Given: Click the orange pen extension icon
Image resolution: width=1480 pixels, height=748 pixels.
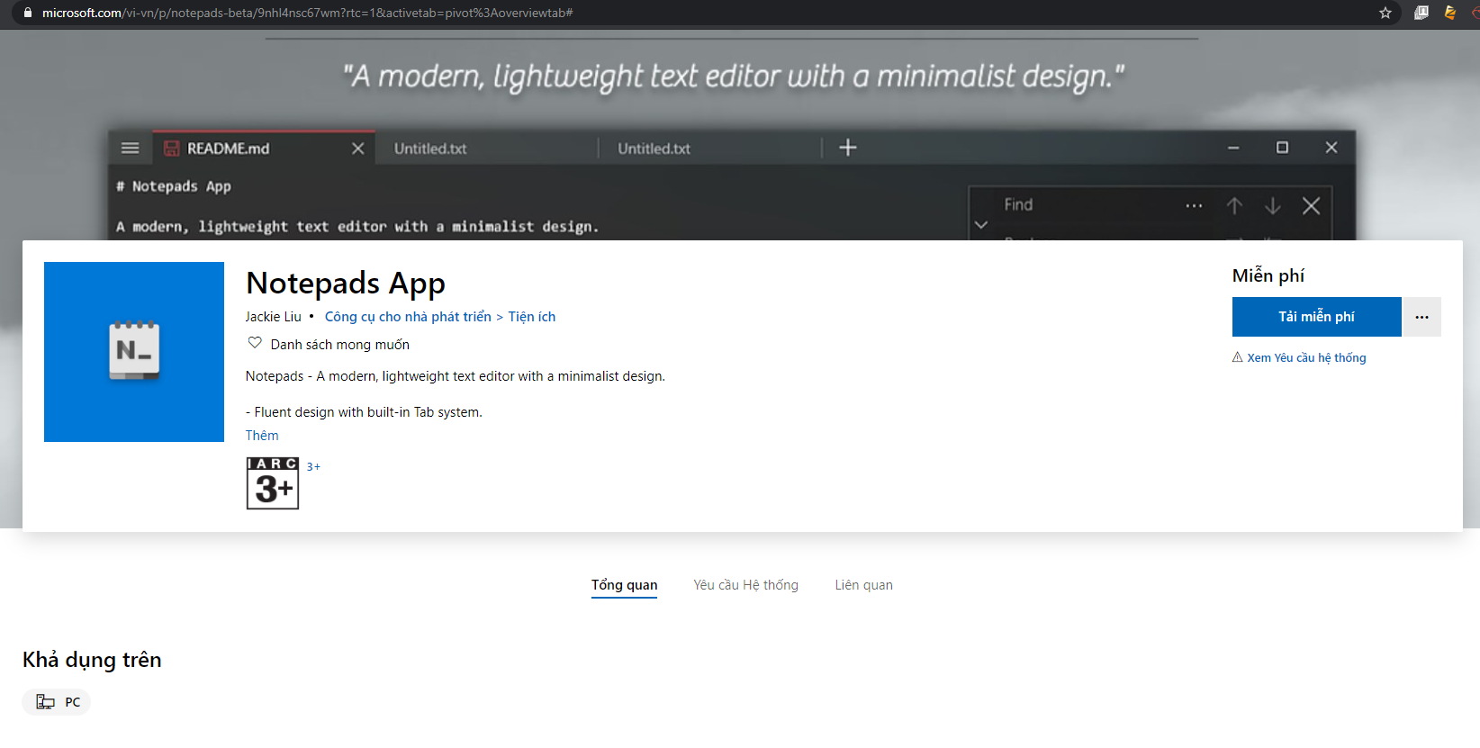Looking at the screenshot, I should tap(1450, 13).
